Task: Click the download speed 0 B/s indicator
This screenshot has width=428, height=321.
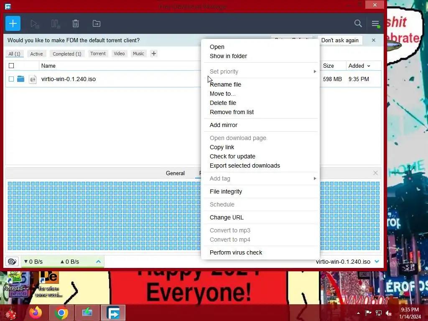Action: 33,262
